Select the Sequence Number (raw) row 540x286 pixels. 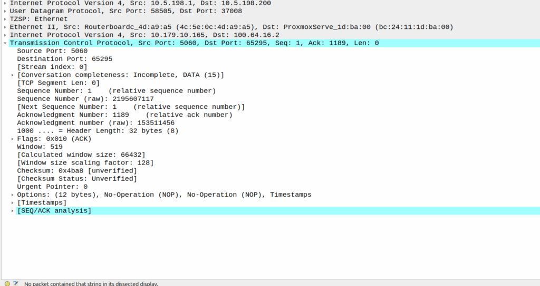[x=85, y=99]
